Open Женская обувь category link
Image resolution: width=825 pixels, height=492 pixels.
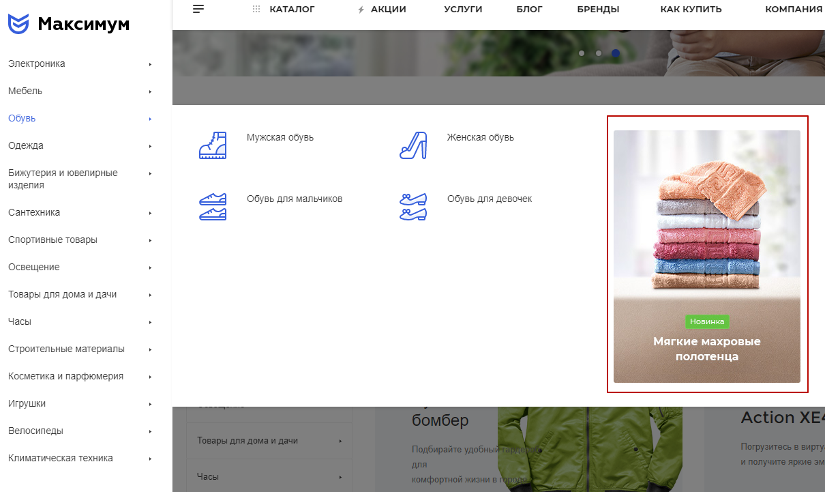pyautogui.click(x=481, y=137)
